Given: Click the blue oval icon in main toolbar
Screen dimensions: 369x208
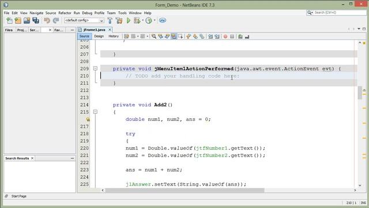Looking at the screenshot, I should click(x=163, y=21).
